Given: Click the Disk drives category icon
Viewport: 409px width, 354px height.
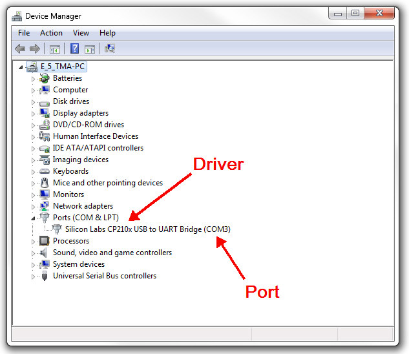Looking at the screenshot, I should [x=44, y=103].
